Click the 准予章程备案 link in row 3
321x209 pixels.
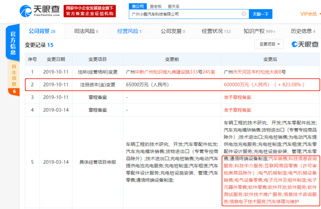tap(237, 97)
